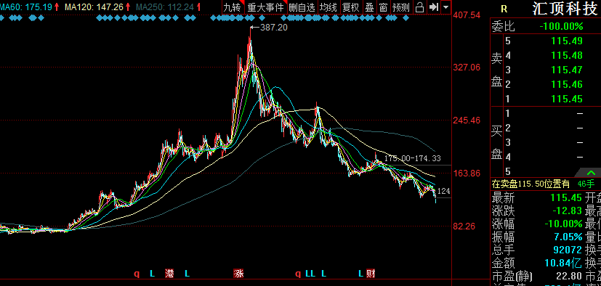Toggle the 九转 indicator
601x286 pixels.
tap(233, 7)
